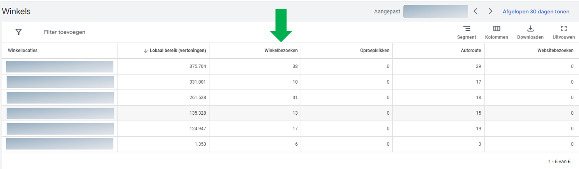Click the filter funnel icon
Image resolution: width=579 pixels, height=169 pixels.
(x=18, y=32)
